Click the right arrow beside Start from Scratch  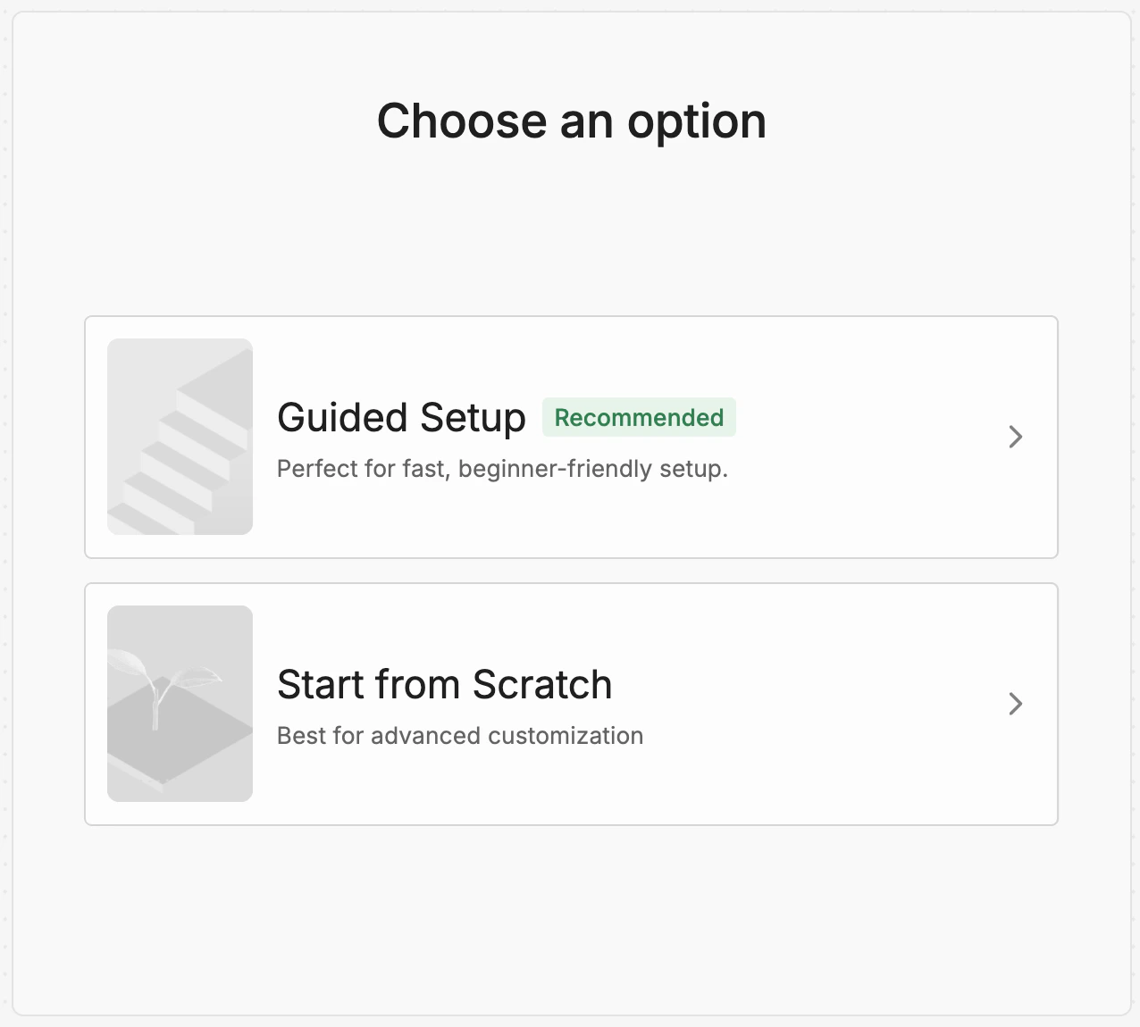pyautogui.click(x=1016, y=704)
